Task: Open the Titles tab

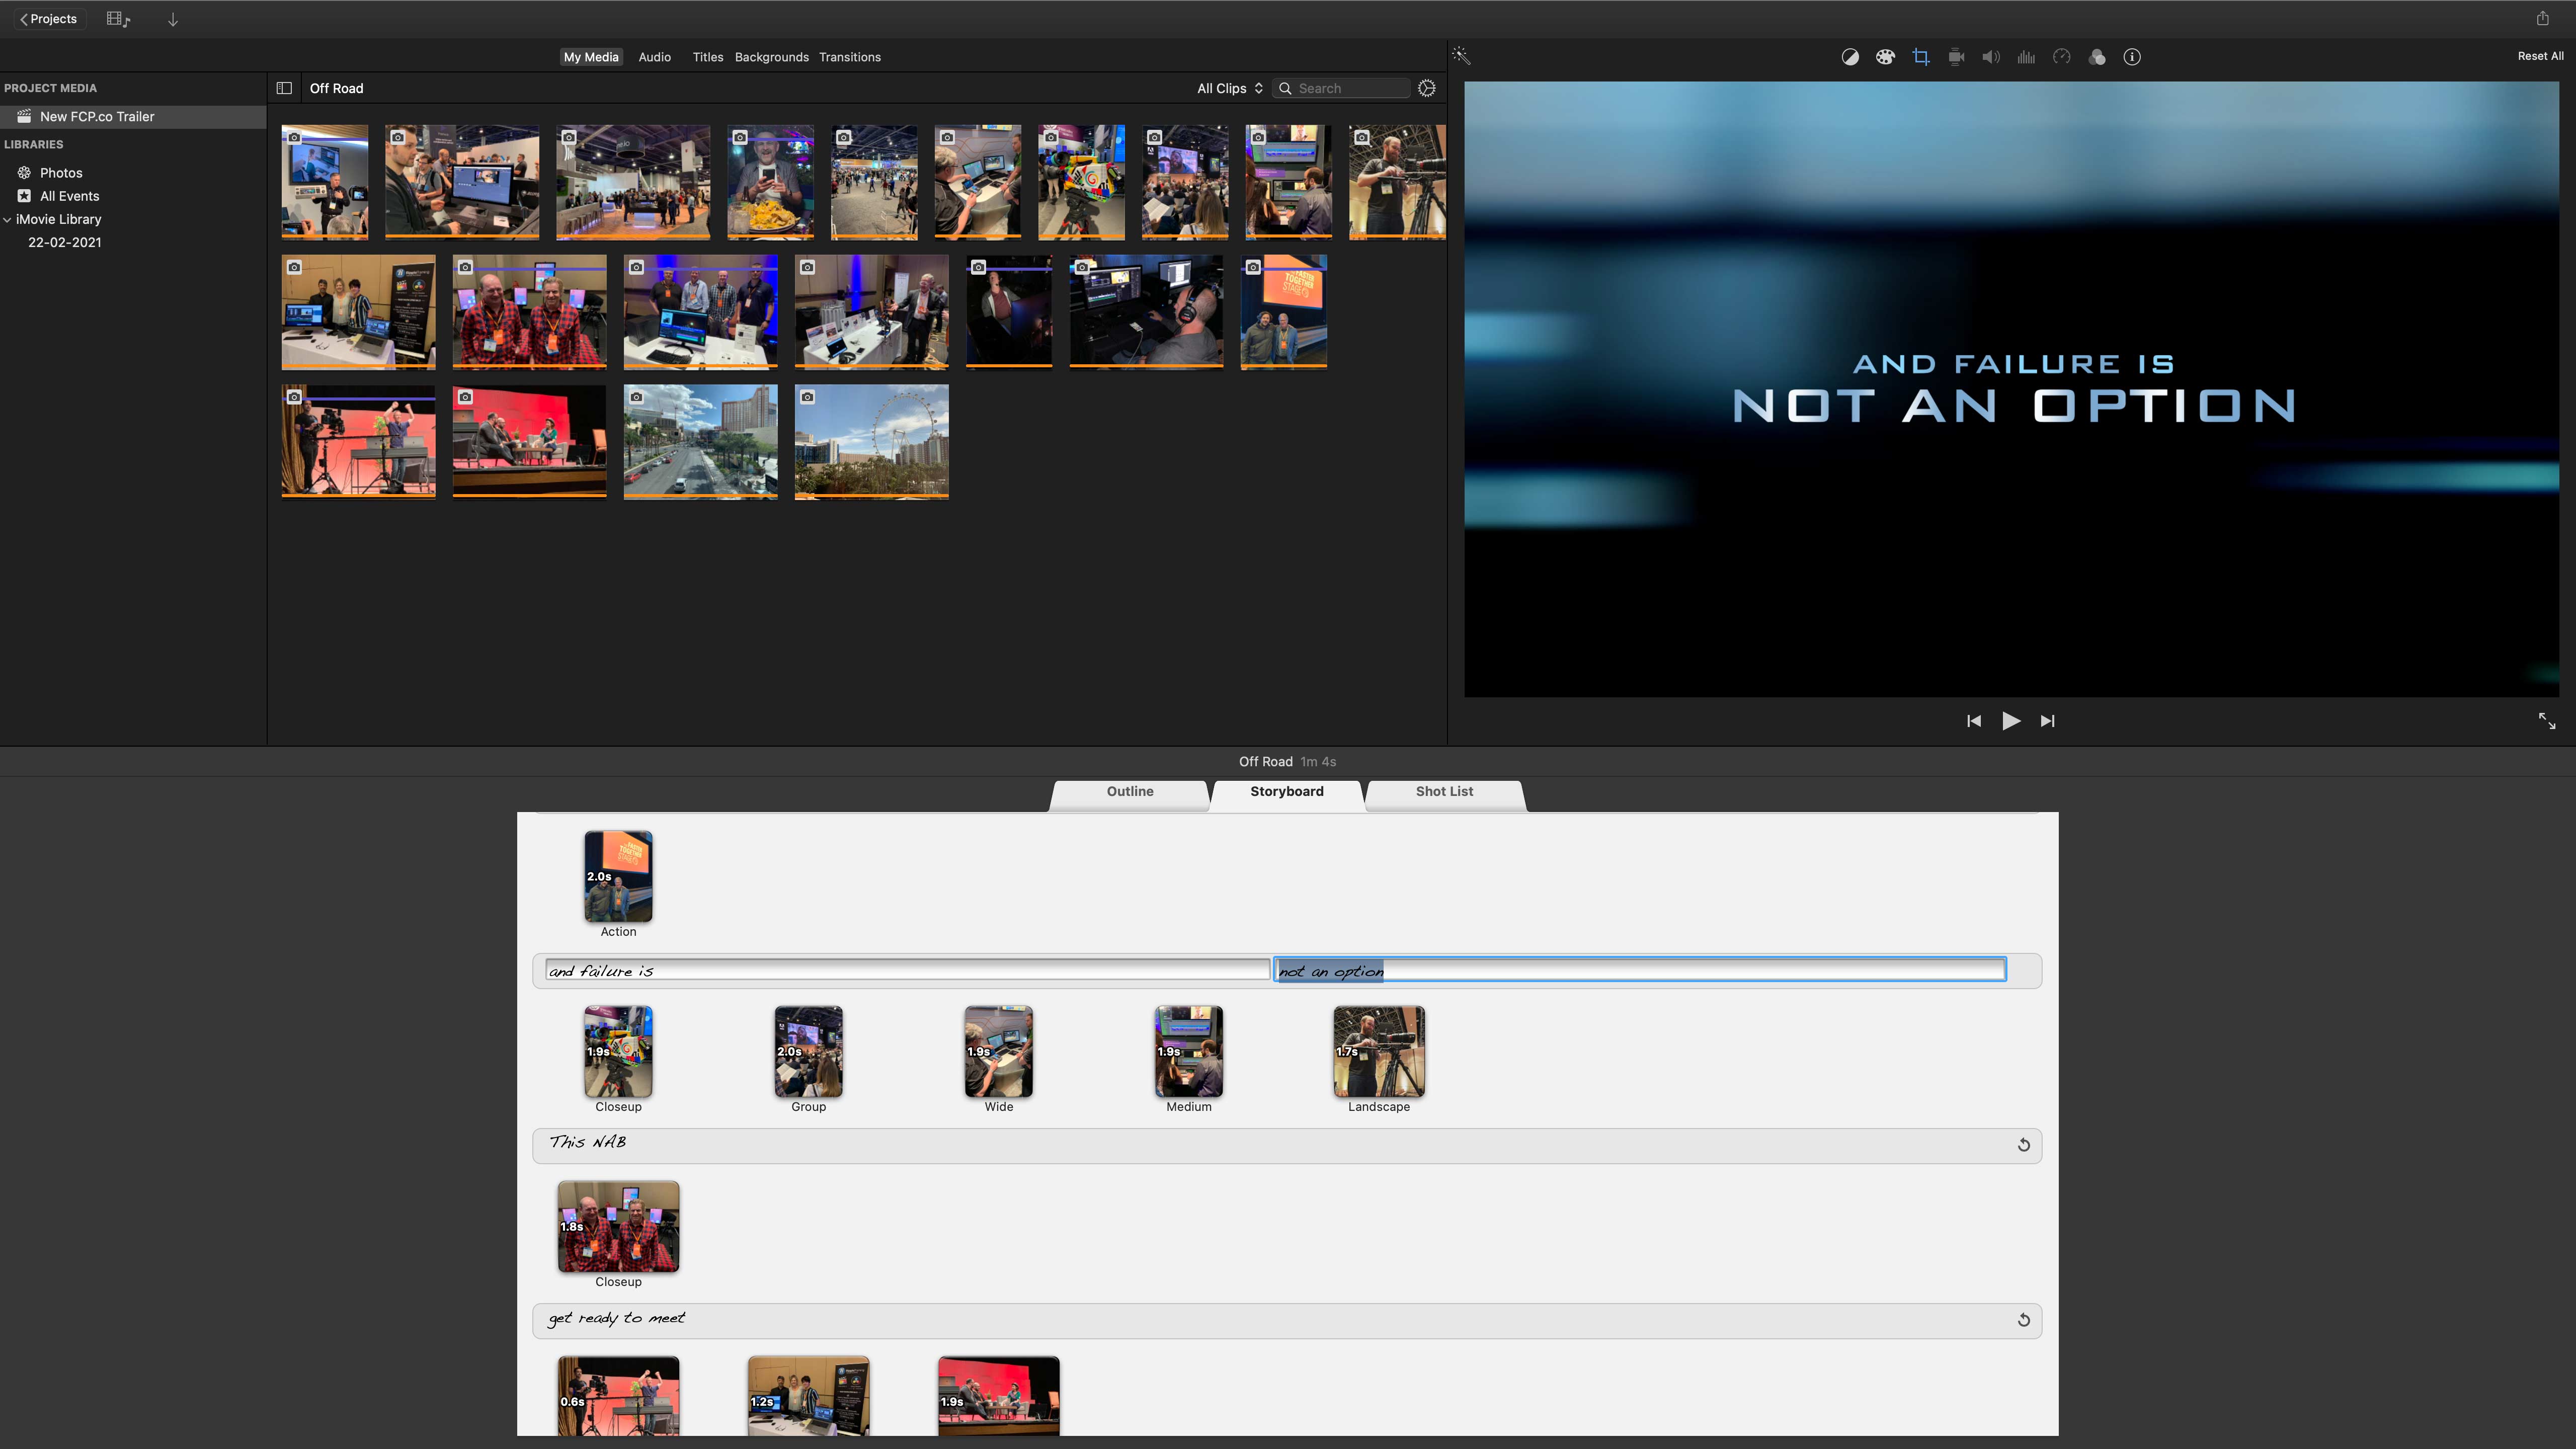Action: [708, 57]
